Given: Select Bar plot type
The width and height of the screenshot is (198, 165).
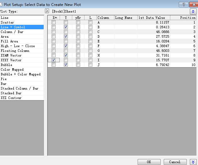Looking at the screenshot, I should tap(22, 84).
